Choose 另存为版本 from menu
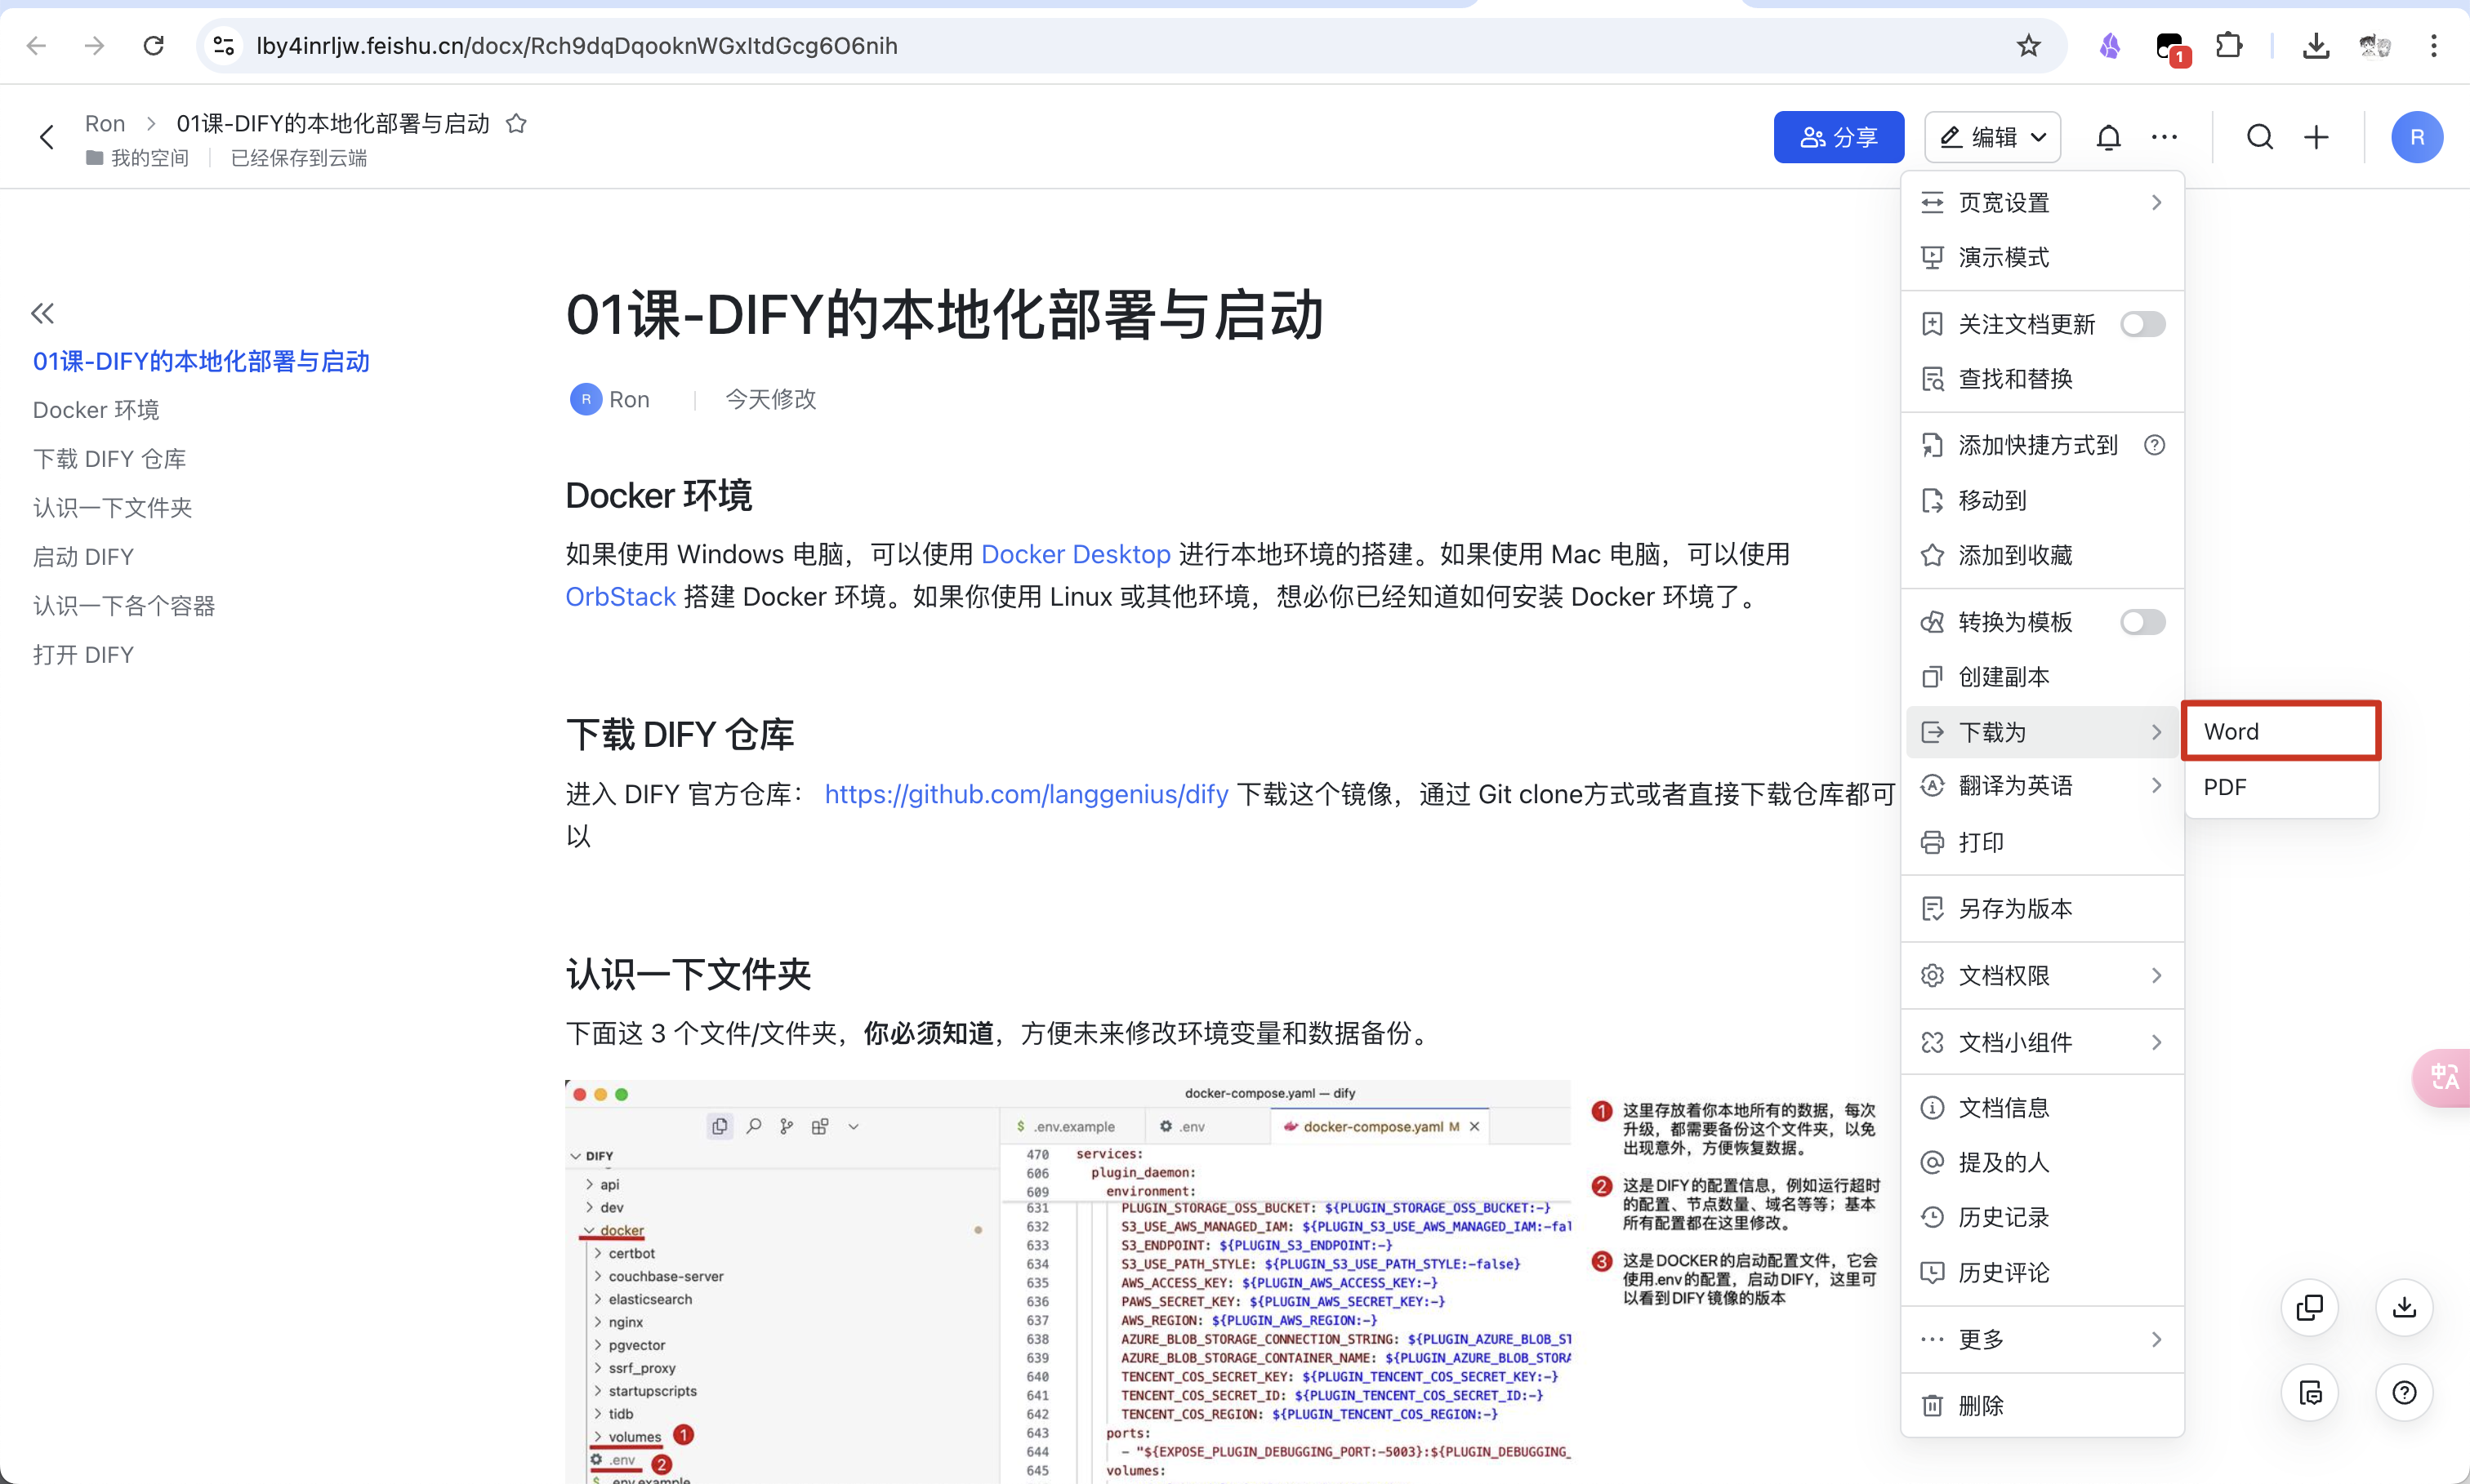Image resolution: width=2470 pixels, height=1484 pixels. [x=2042, y=909]
